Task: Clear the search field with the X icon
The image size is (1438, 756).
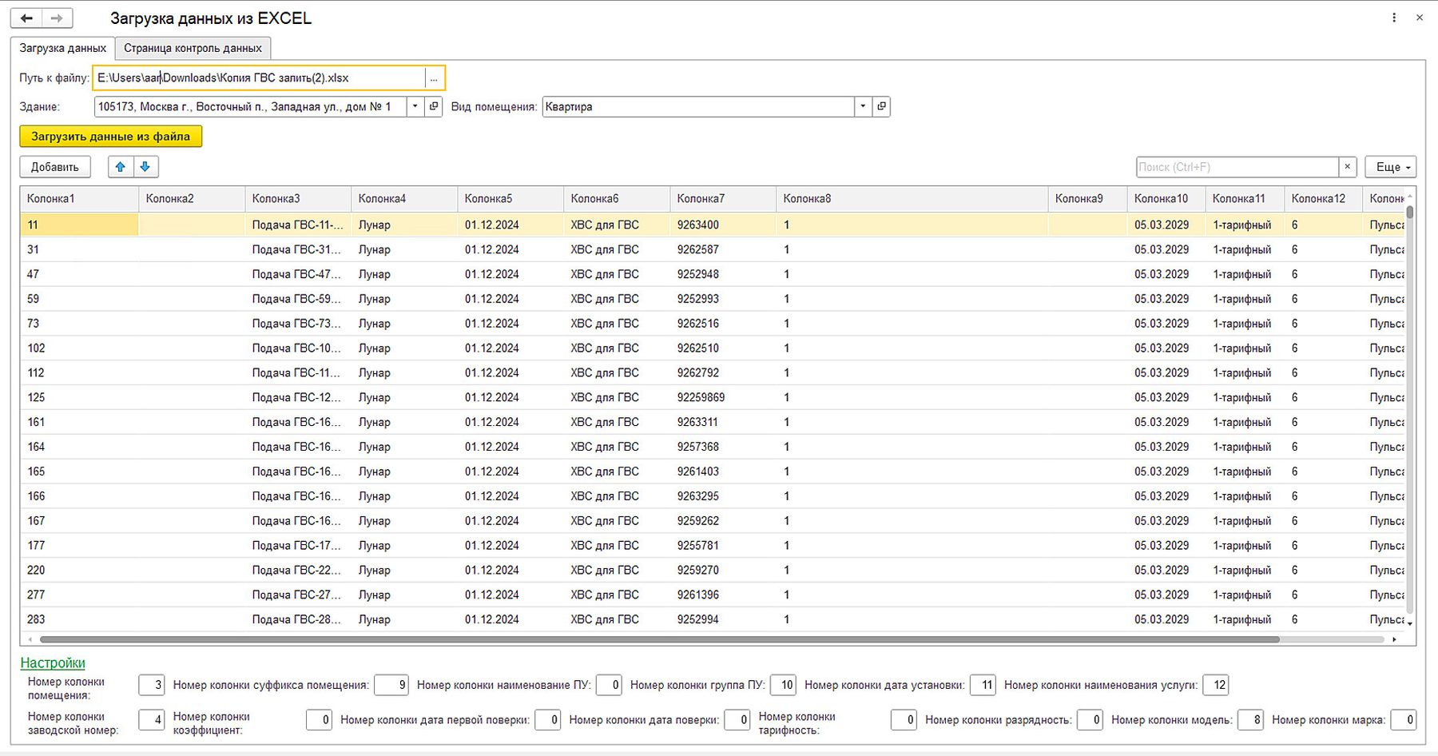Action: [x=1348, y=167]
